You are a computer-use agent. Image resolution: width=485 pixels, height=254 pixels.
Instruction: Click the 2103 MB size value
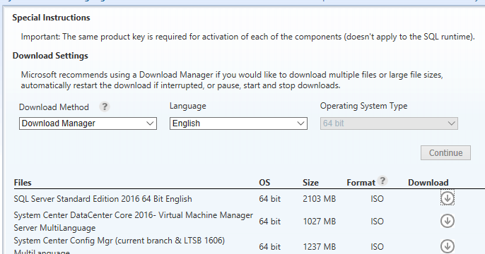[320, 199]
